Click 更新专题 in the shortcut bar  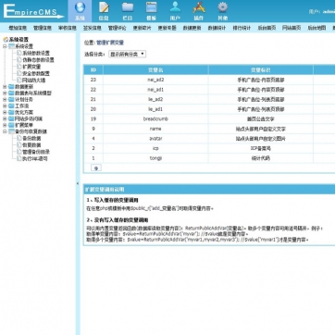(167, 28)
